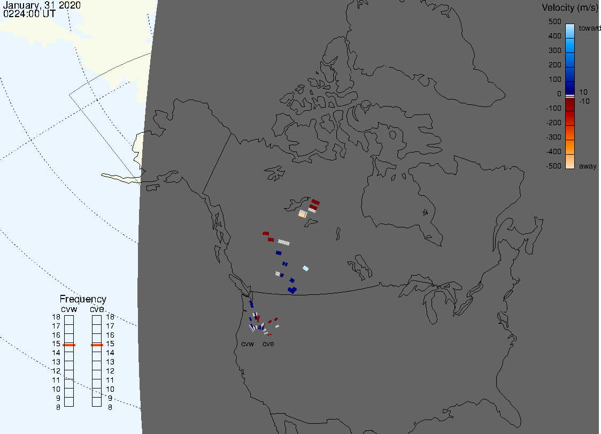This screenshot has width=601, height=434.
Task: Click the 'January, 31 2020' date text
Action: point(42,5)
